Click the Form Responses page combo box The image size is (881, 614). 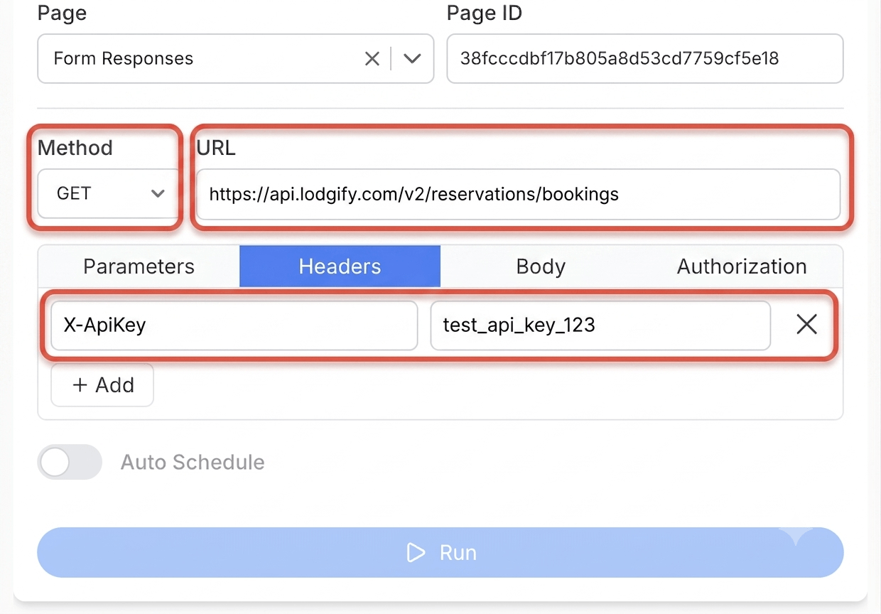pyautogui.click(x=235, y=58)
